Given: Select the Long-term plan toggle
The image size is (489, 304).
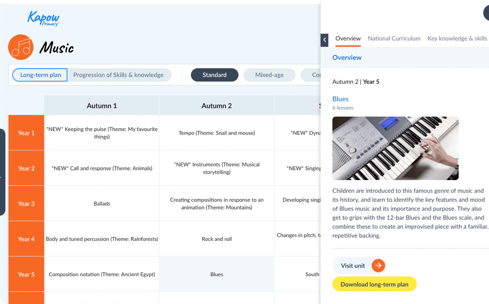Looking at the screenshot, I should 40,75.
